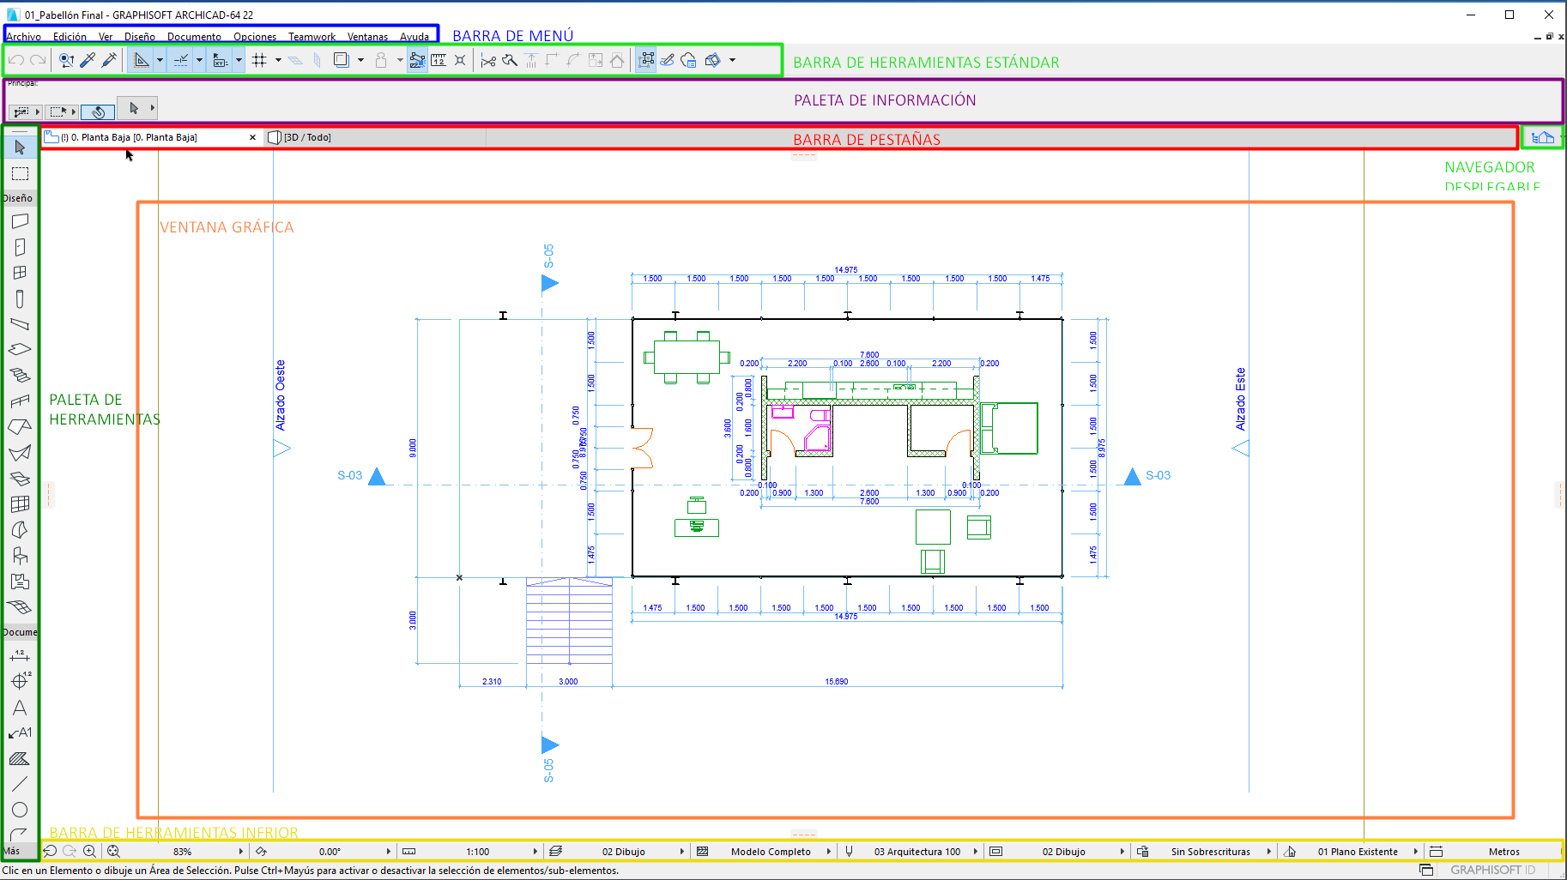This screenshot has width=1567, height=880.
Task: Pick the Text tool in the Documento section
Action: pyautogui.click(x=20, y=708)
